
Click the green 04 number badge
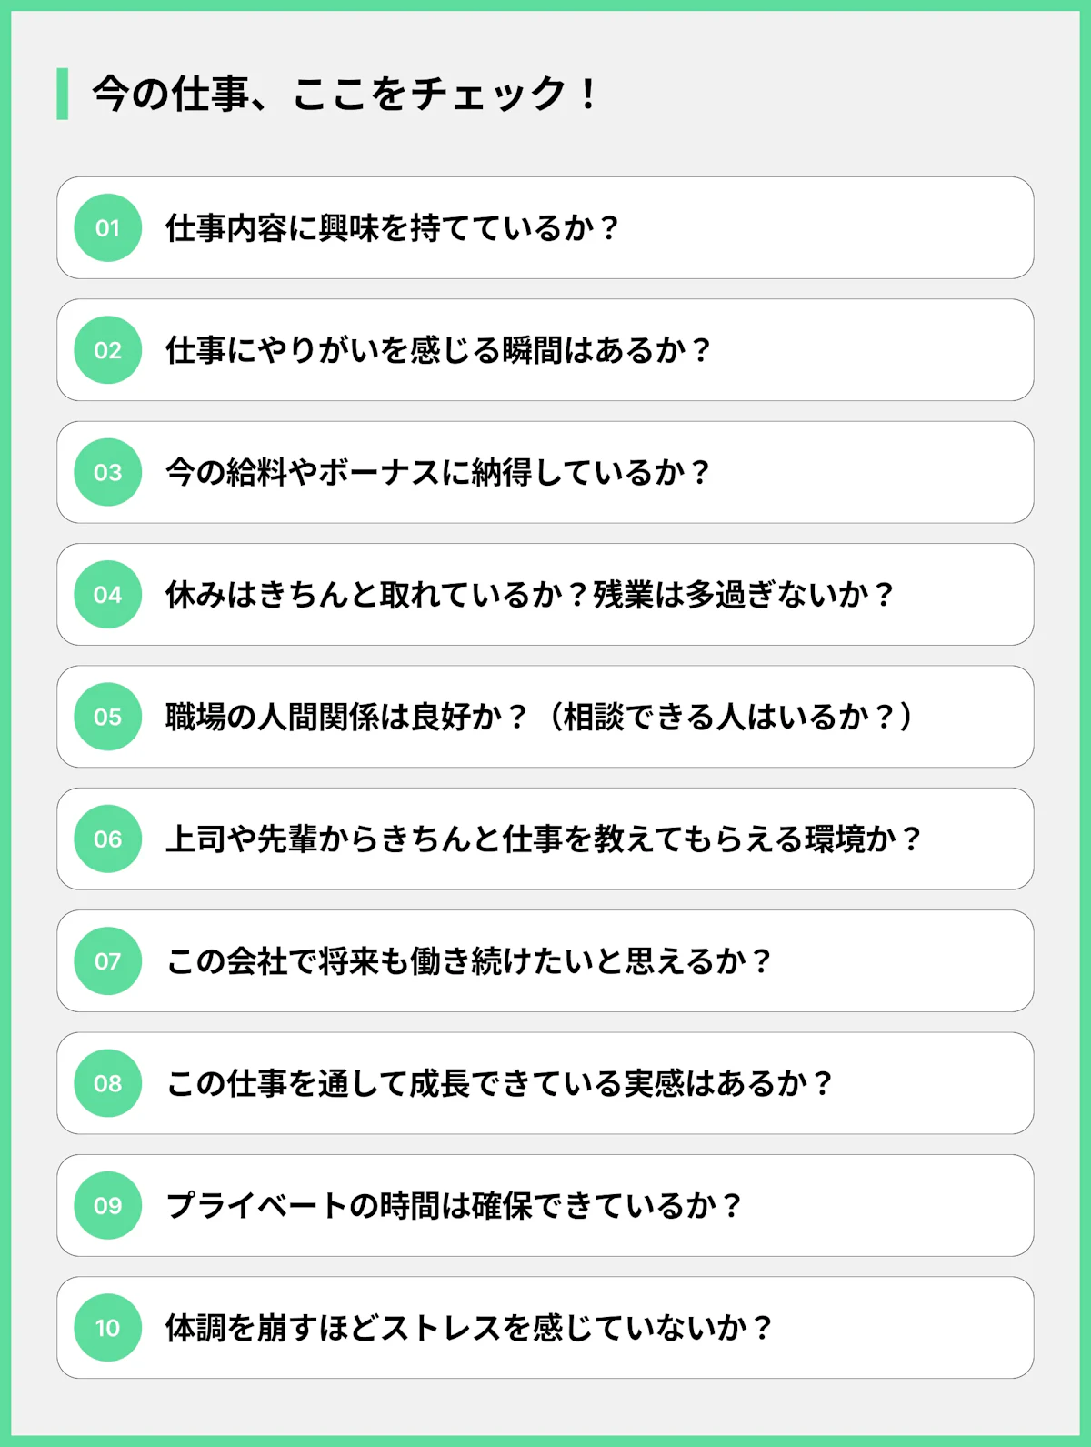(x=107, y=595)
